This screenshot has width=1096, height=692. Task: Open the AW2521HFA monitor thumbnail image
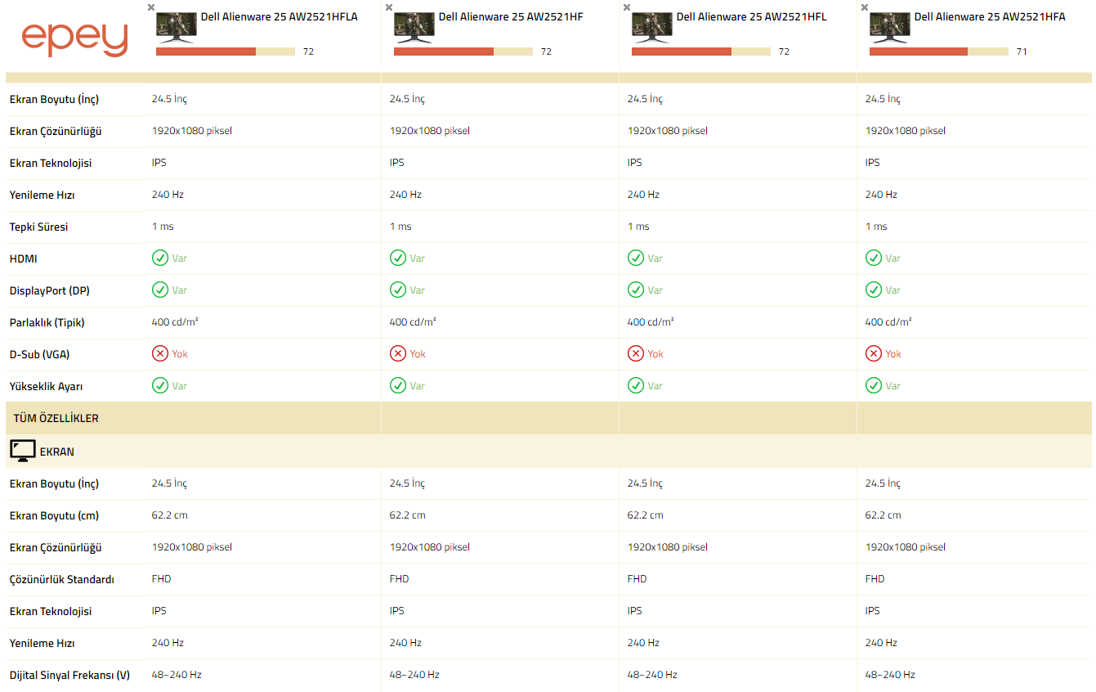(890, 27)
